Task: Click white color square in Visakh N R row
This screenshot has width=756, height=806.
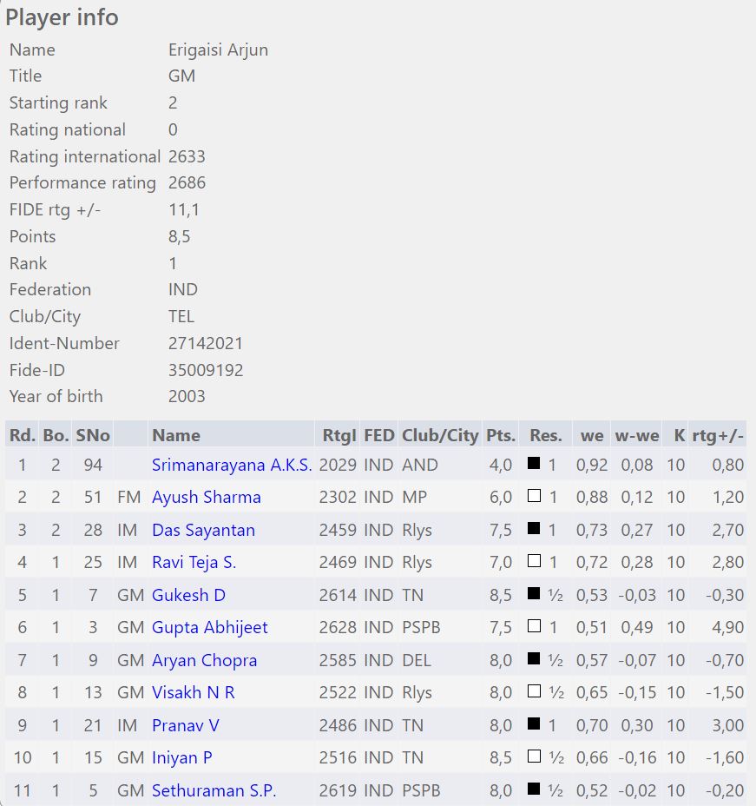Action: click(x=534, y=692)
